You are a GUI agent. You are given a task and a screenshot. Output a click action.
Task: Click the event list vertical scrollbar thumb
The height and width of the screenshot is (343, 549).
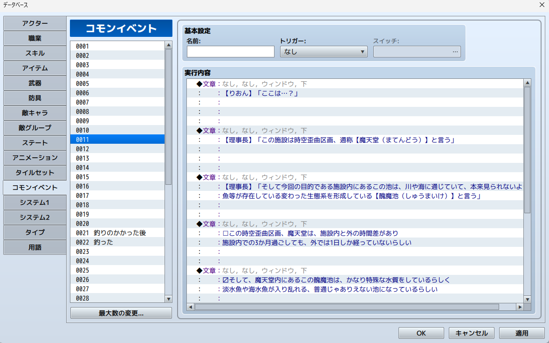pos(168,117)
